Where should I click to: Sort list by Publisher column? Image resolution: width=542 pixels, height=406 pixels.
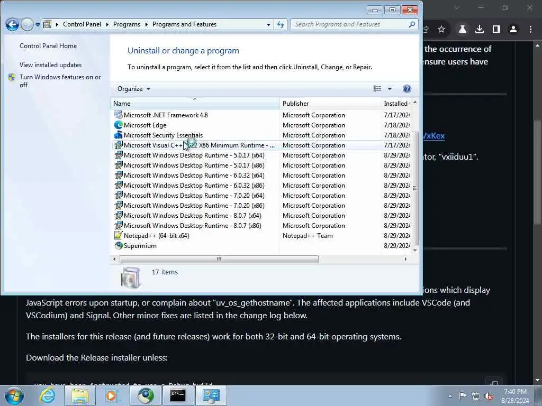329,103
